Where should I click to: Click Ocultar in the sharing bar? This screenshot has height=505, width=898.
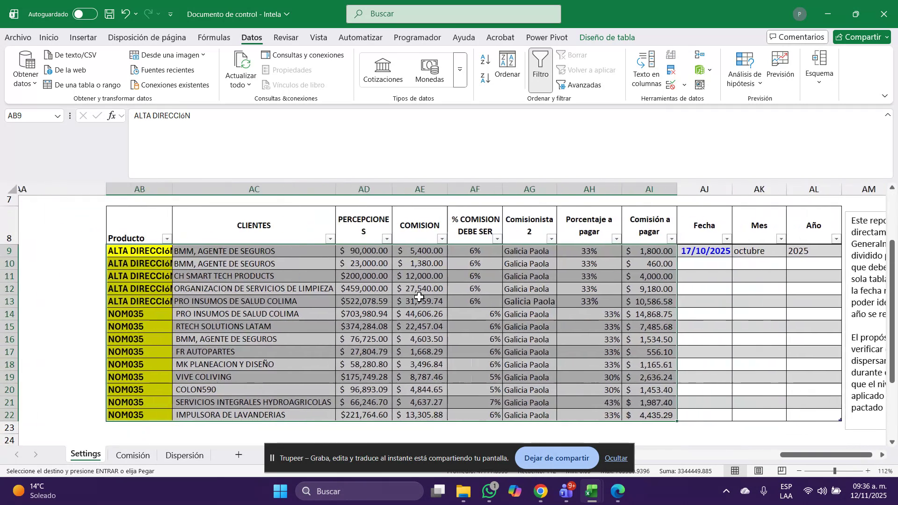coord(616,458)
